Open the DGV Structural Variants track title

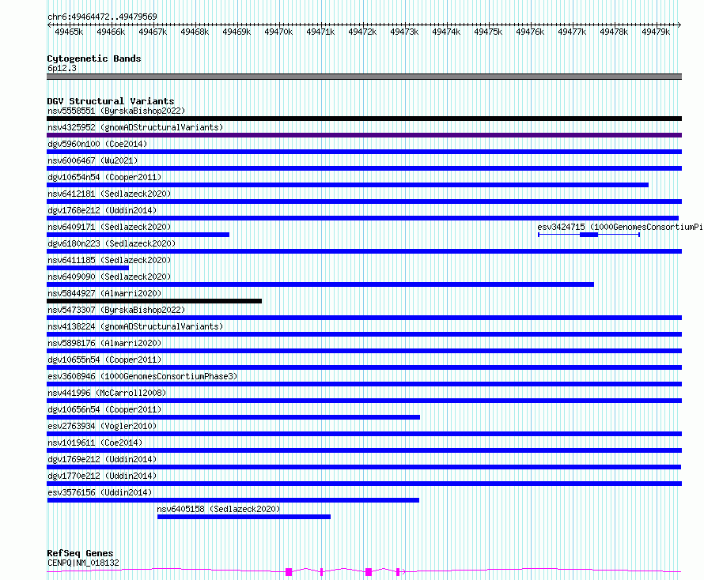pyautogui.click(x=111, y=101)
